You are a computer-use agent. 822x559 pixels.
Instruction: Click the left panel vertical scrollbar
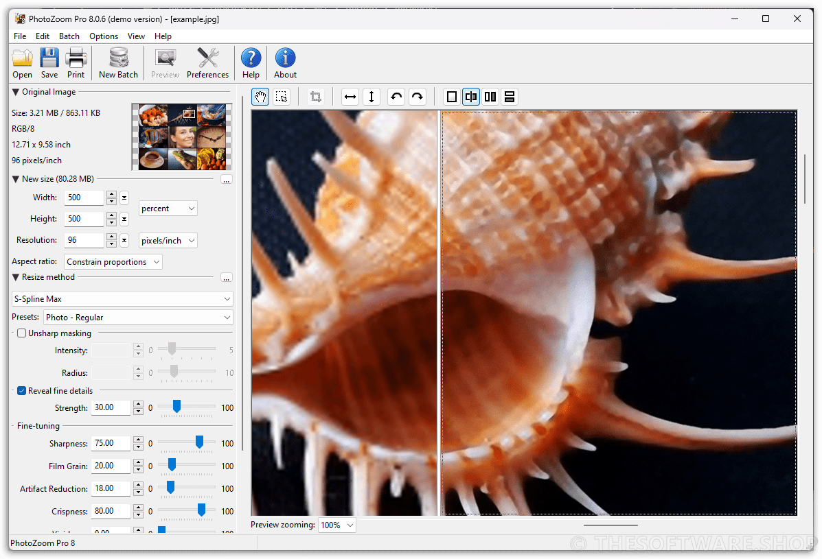point(242,273)
